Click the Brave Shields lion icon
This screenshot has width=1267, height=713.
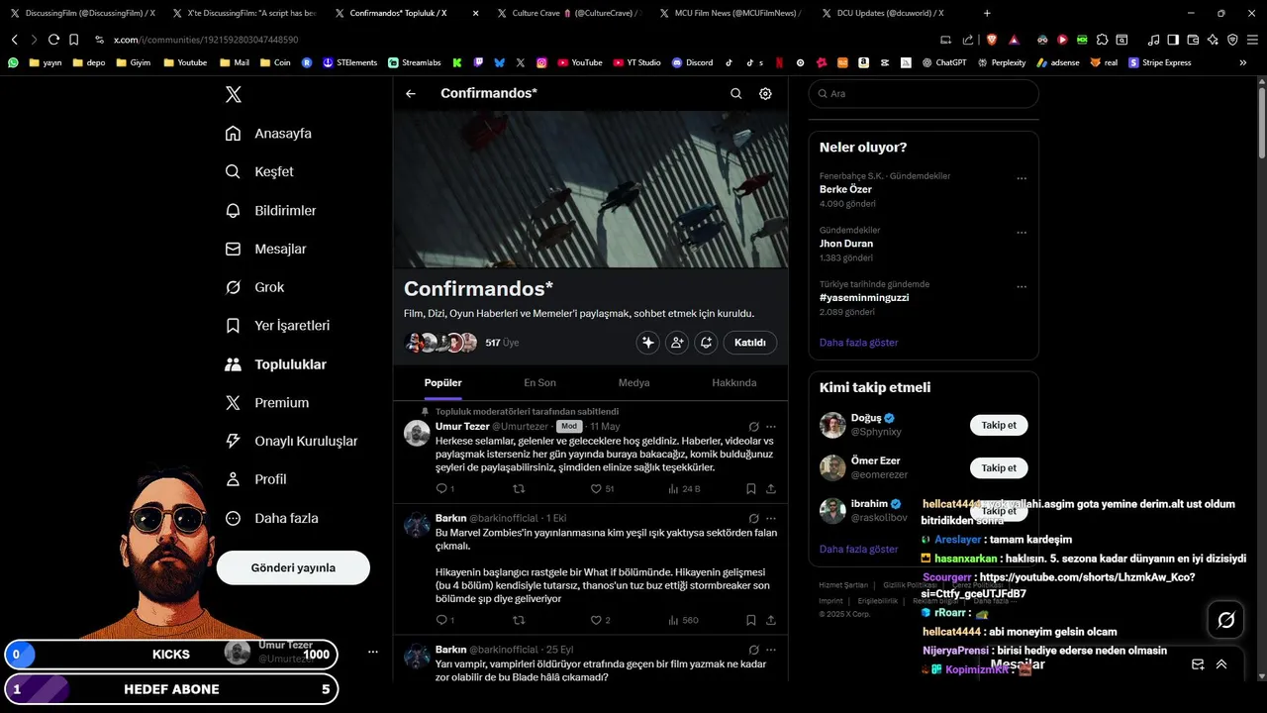point(993,40)
